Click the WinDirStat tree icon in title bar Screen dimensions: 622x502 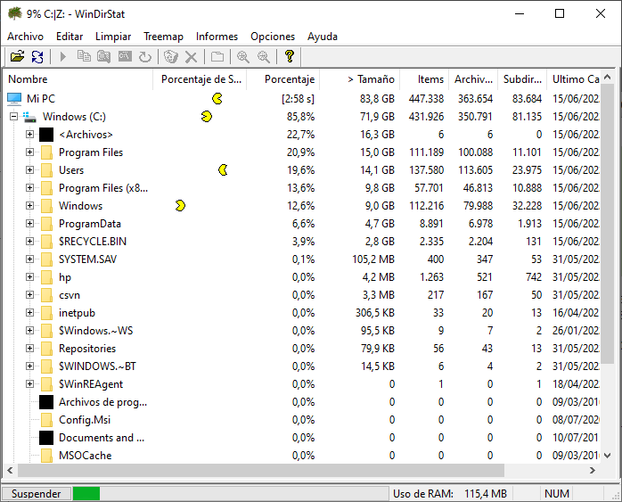pyautogui.click(x=14, y=14)
